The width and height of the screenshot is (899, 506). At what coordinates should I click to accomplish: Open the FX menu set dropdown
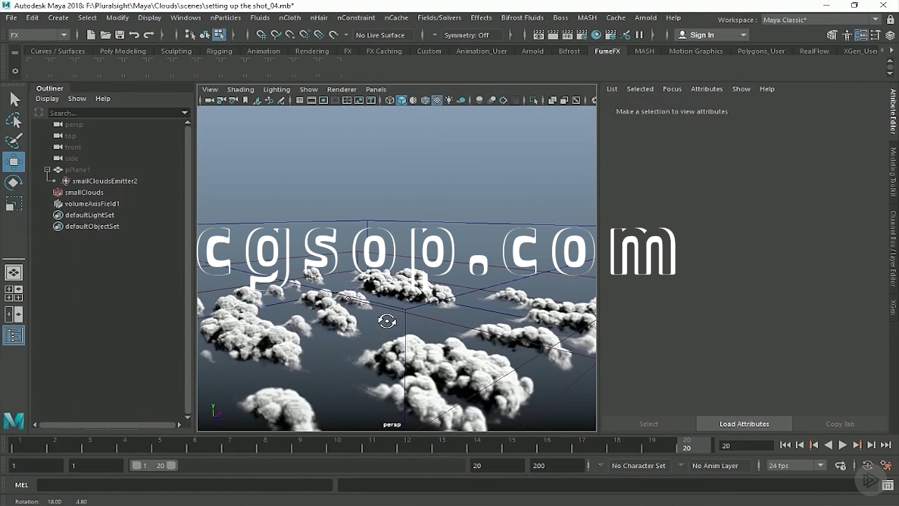pos(39,35)
